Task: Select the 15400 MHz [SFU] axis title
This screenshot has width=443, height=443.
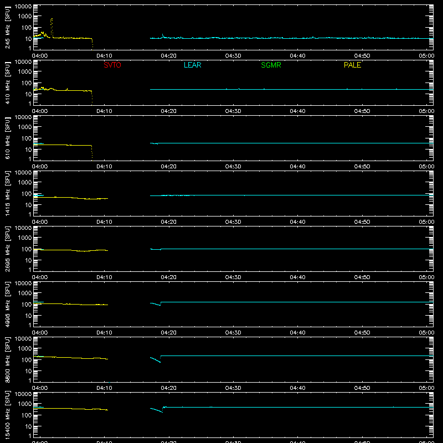Action: point(8,415)
